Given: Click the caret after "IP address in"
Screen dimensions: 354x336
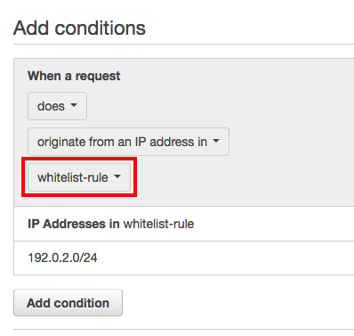Looking at the screenshot, I should tap(216, 141).
